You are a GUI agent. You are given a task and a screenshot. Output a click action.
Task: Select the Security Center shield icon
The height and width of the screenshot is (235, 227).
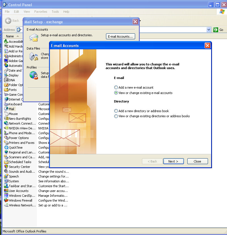6,167
